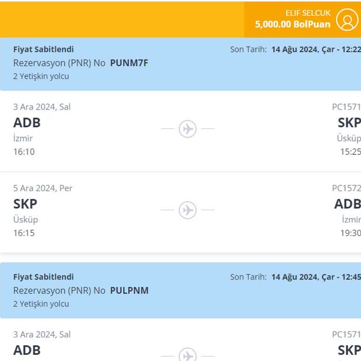
Task: Click flight number PC1571 in the PUNM7F reservation
Action: click(x=346, y=107)
